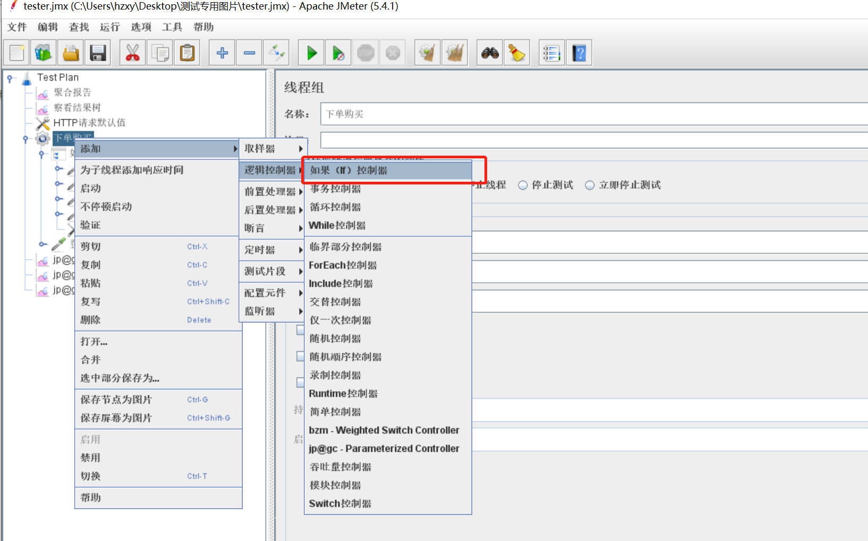Choose ForEach控制器 from submenu
Image resolution: width=868 pixels, height=541 pixels.
[x=388, y=265]
